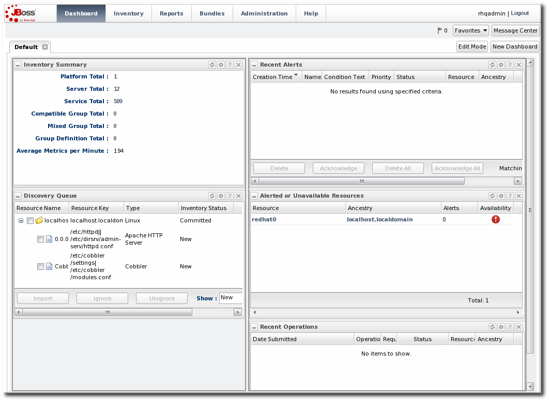Tick the Cobbler resource checkbox
The image size is (549, 401).
(40, 267)
